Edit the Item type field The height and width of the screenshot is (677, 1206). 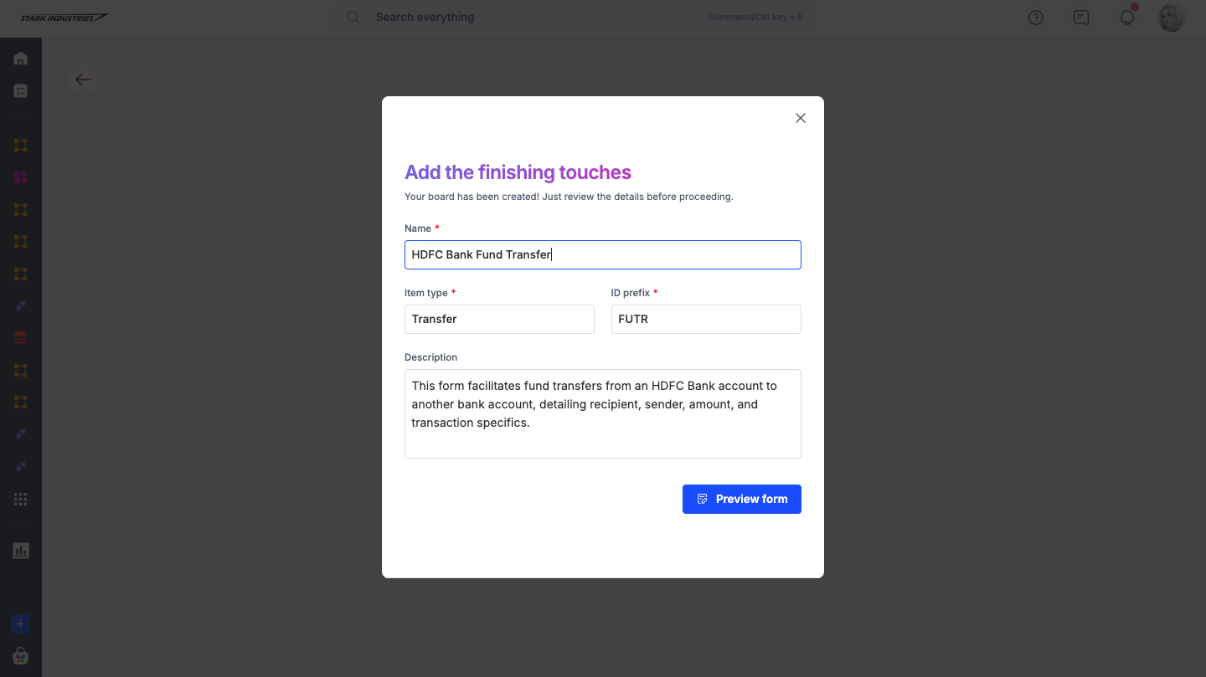point(499,319)
